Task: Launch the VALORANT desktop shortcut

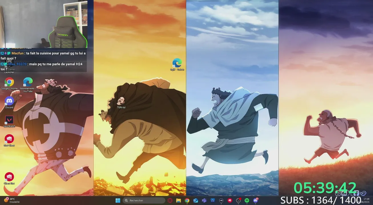Action: 9,122
